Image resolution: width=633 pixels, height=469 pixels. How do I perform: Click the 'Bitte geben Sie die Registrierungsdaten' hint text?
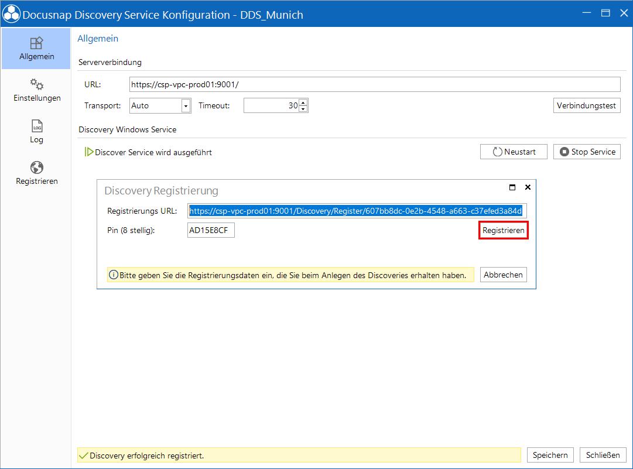293,276
